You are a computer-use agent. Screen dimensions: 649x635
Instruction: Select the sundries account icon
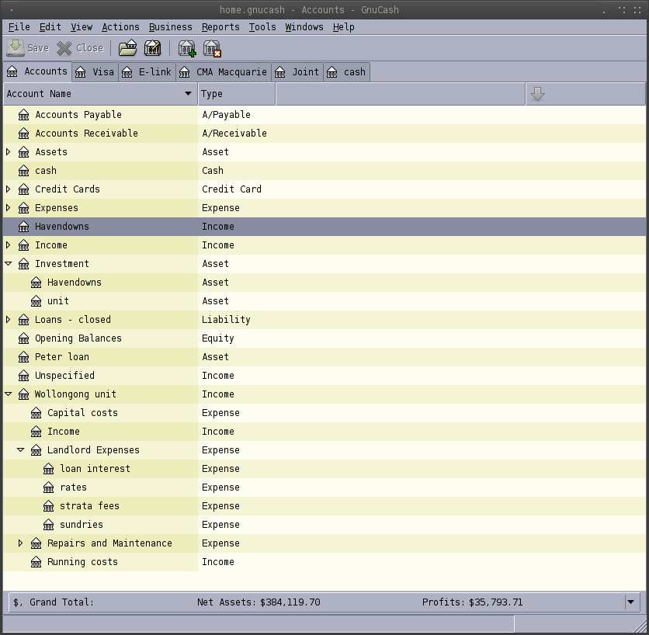49,525
